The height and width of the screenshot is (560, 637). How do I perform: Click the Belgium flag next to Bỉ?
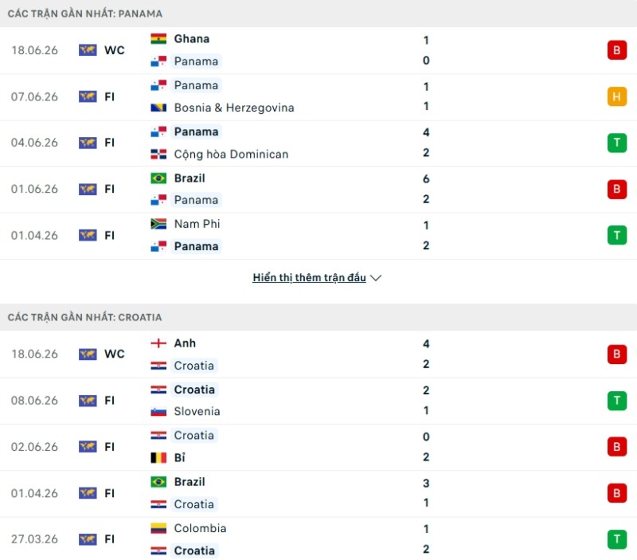point(158,457)
